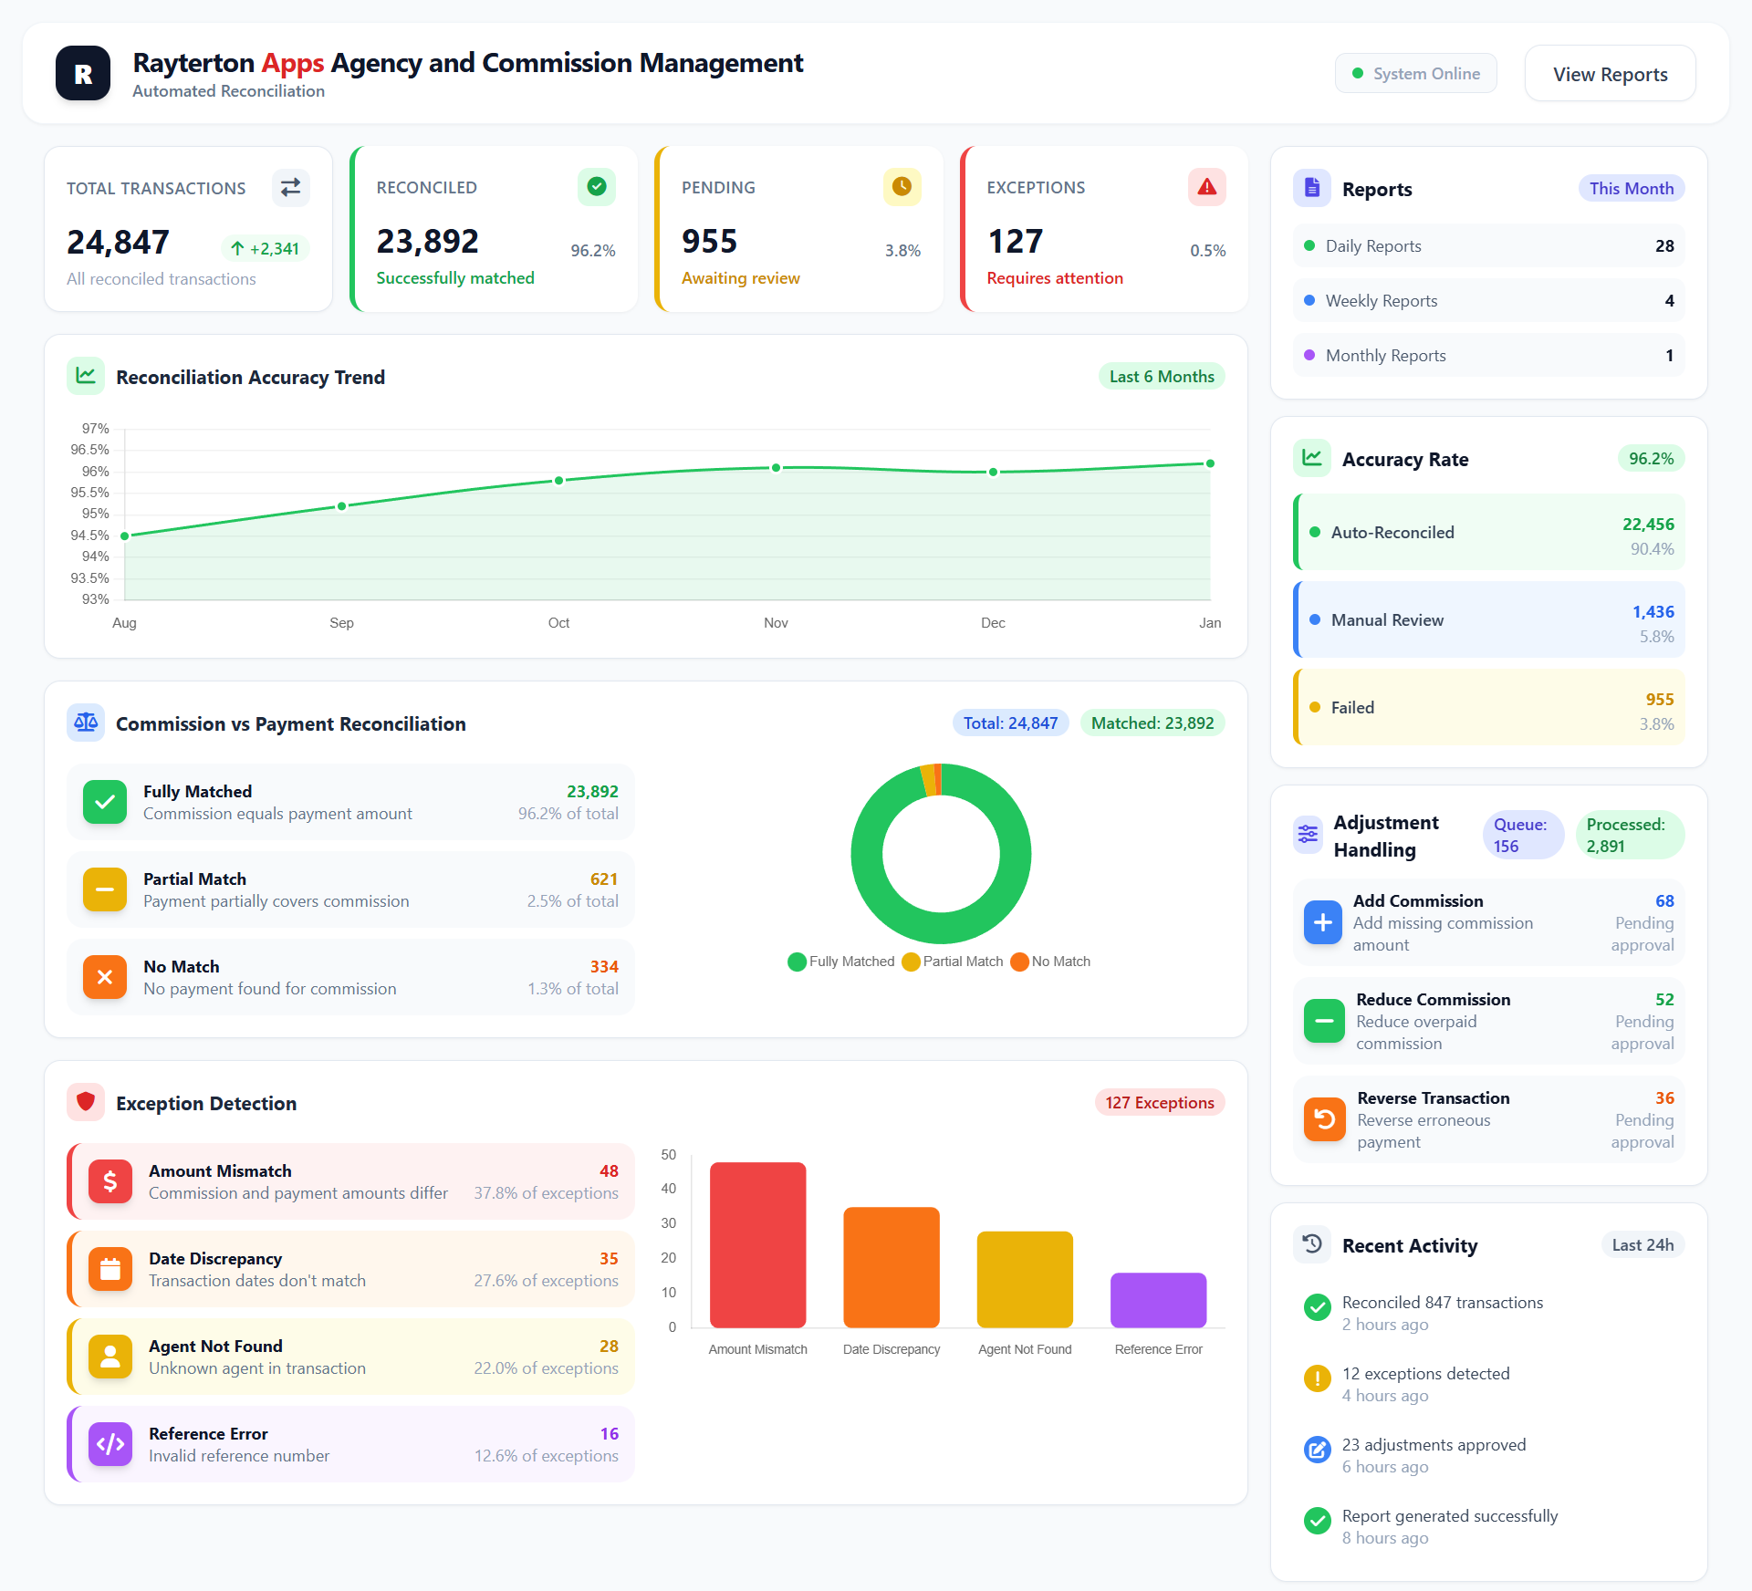
Task: Toggle No Match legend item in donut chart
Action: pyautogui.click(x=1050, y=962)
